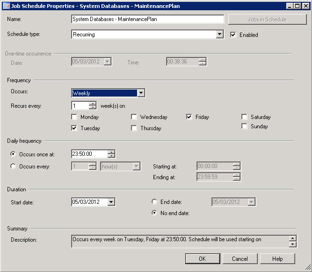Click the dialog title bar grid icon
Viewport: 312px width, 272px height.
click(6, 6)
